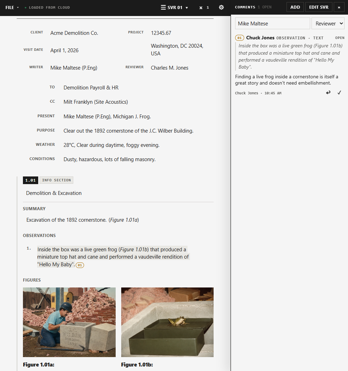Open Figure 1.01b frog in box photo
348x371 pixels.
click(167, 322)
